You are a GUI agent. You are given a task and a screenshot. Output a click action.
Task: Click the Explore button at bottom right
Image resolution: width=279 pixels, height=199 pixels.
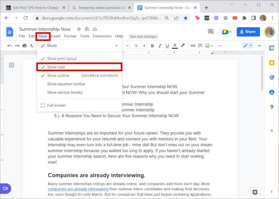[x=255, y=192]
